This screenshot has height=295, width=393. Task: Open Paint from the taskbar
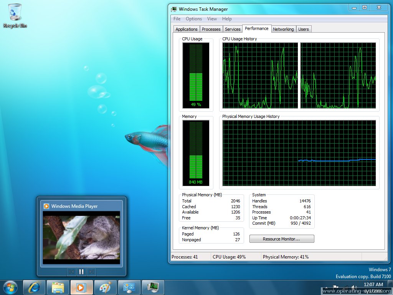point(106,287)
